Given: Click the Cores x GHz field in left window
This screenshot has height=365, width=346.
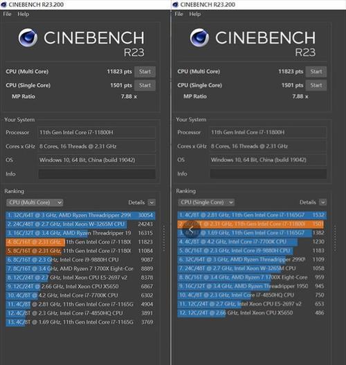Looking at the screenshot, I should [x=97, y=147].
